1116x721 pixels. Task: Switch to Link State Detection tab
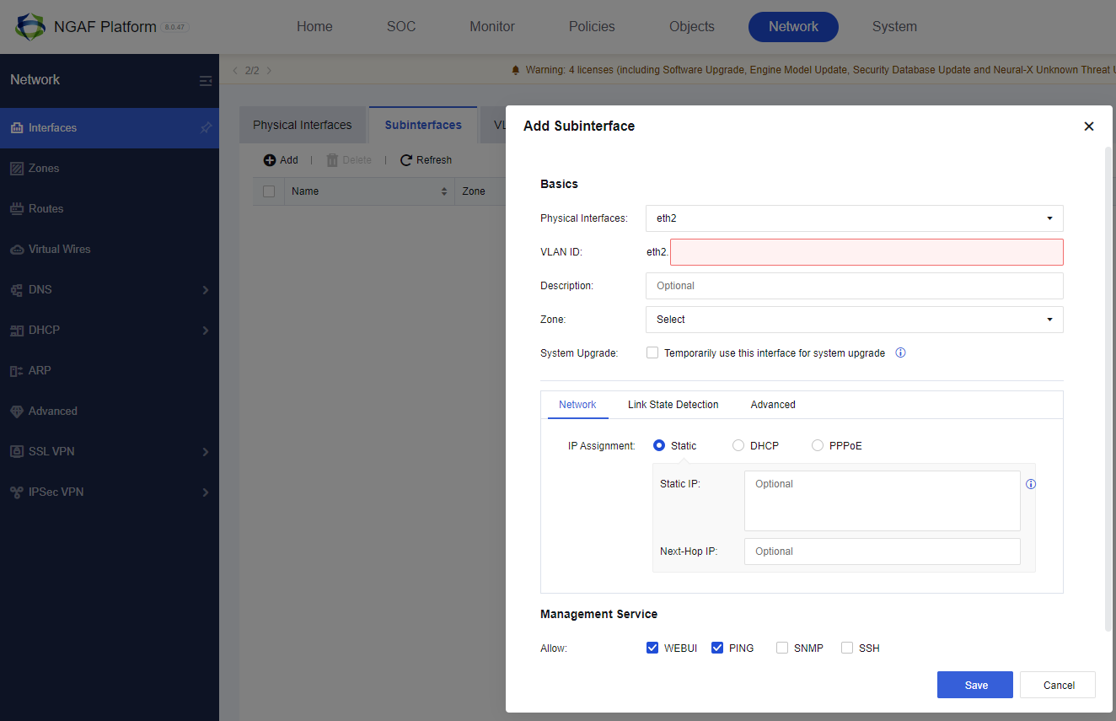tap(673, 405)
